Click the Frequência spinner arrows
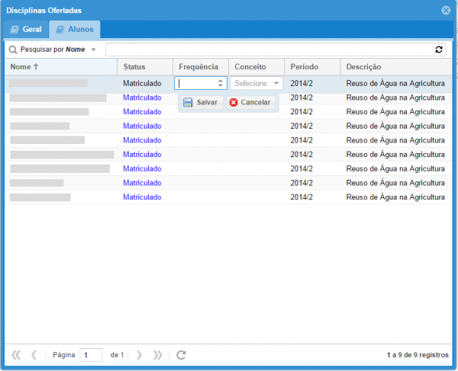Screen dimensions: 458x371 221,83
